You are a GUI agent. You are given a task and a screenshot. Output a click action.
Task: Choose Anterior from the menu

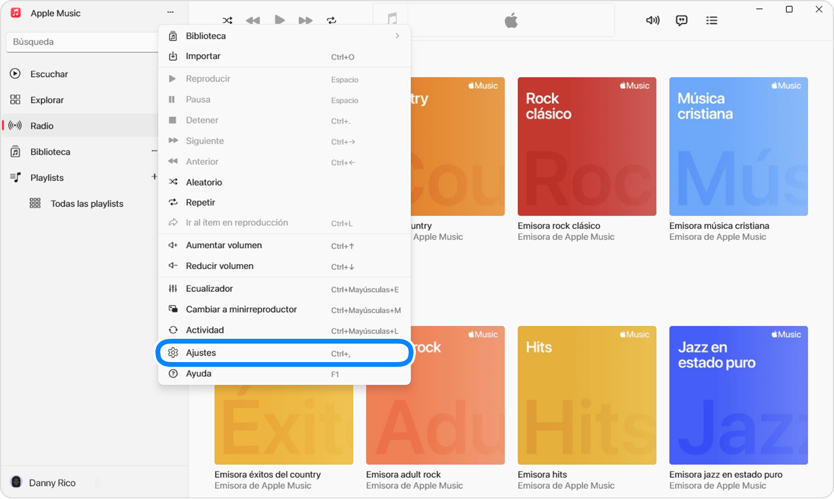[284, 161]
